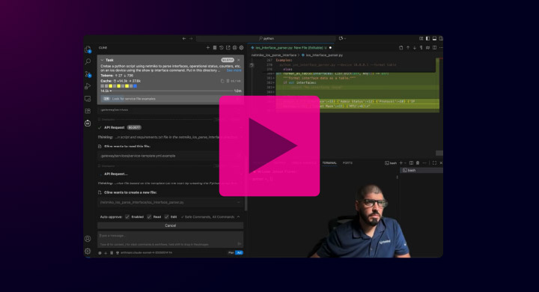The image size is (539, 292).
Task: Click ios_interface_parser.py breadcrumb
Action: pos(322,55)
